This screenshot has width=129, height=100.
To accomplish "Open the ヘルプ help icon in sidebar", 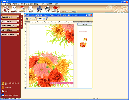I will pyautogui.click(x=3, y=91).
